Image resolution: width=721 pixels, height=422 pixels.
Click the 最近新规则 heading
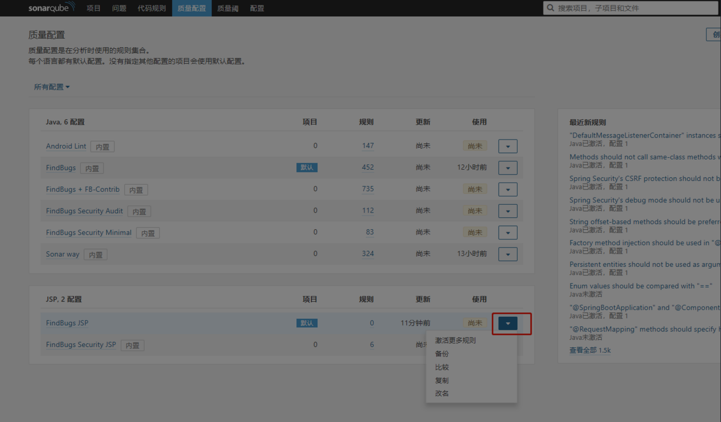[x=587, y=122]
